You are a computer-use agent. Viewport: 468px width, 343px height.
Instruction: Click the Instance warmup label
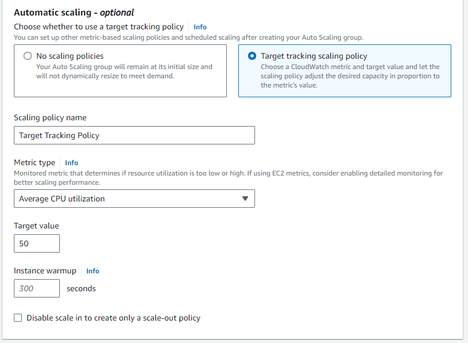click(45, 271)
